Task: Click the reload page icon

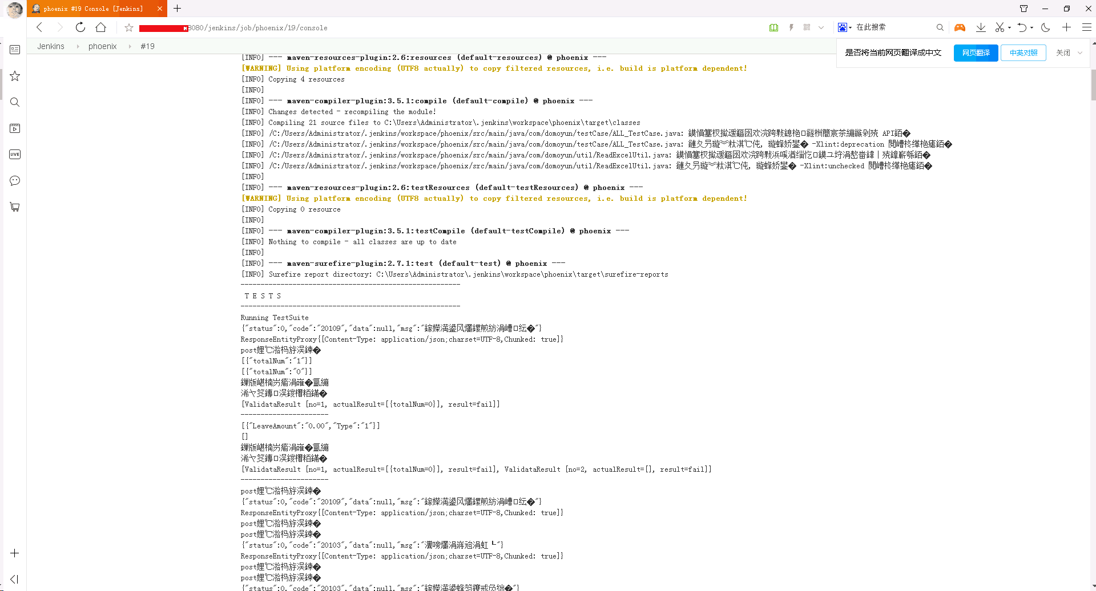Action: [x=80, y=27]
